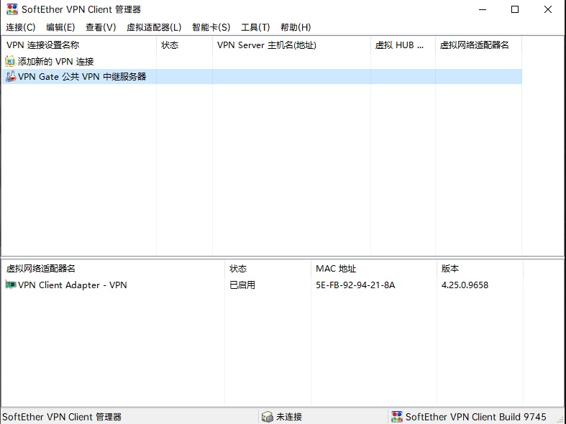Select the VPN Client Adapter - VPN row
This screenshot has width=566, height=424.
[262, 285]
